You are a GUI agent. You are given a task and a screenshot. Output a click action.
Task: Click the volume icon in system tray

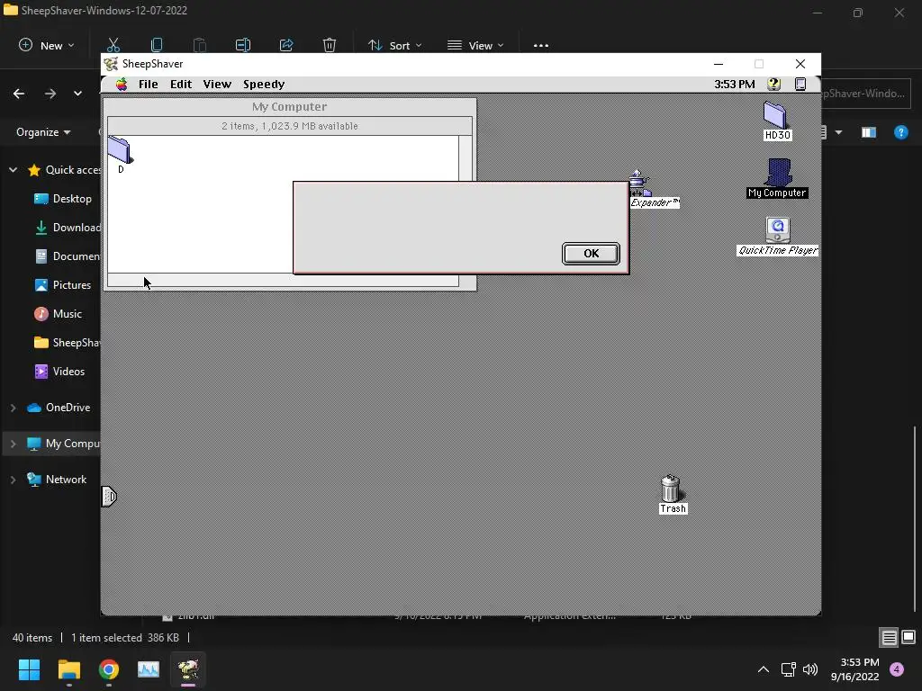(x=810, y=669)
